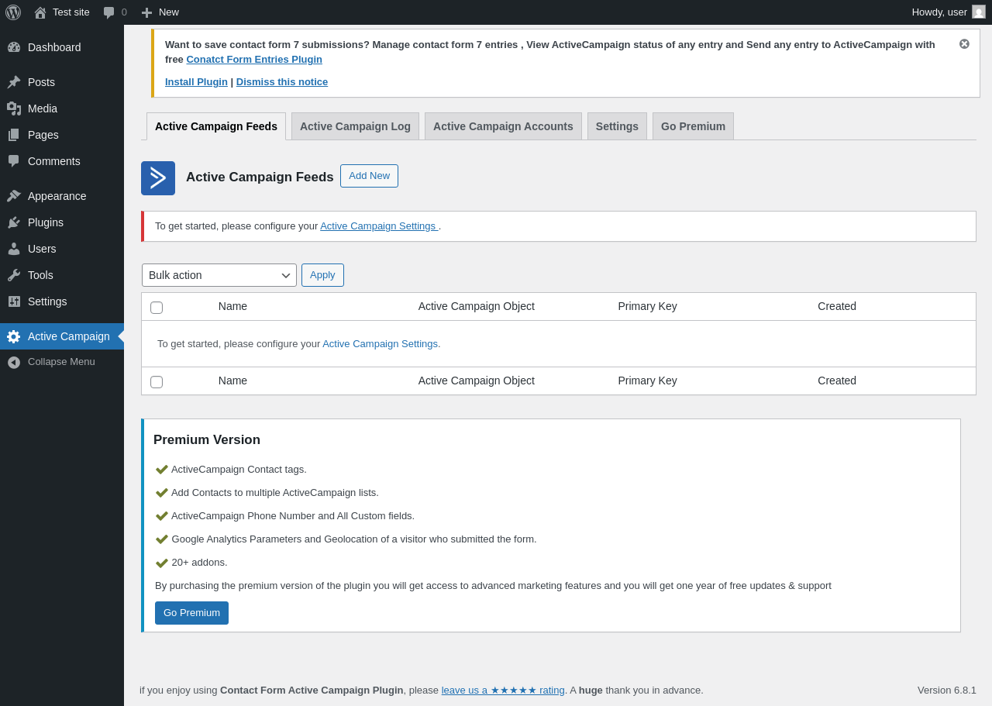
Task: Click Add New feed button
Action: click(x=369, y=176)
